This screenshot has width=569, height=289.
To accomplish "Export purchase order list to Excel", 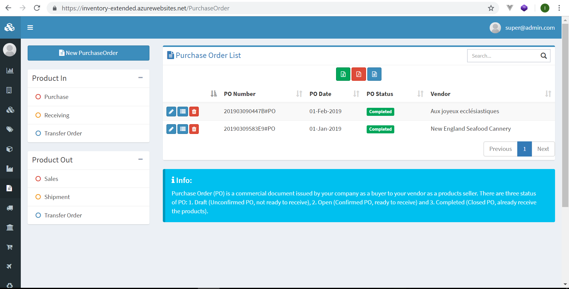I will [x=343, y=74].
